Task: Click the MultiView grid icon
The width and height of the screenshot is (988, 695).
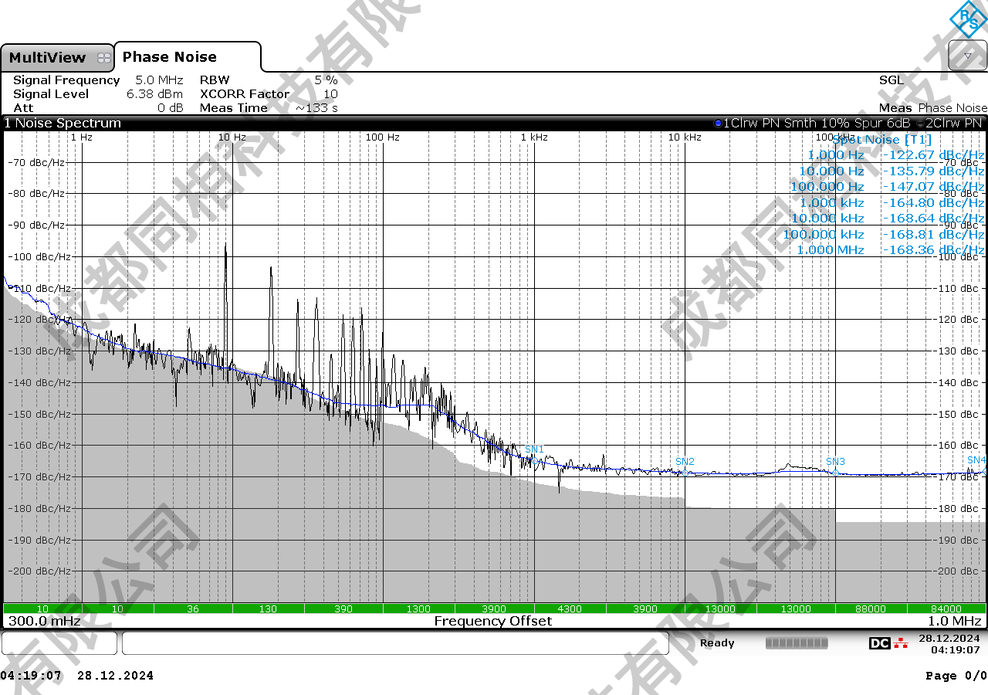Action: tap(103, 58)
